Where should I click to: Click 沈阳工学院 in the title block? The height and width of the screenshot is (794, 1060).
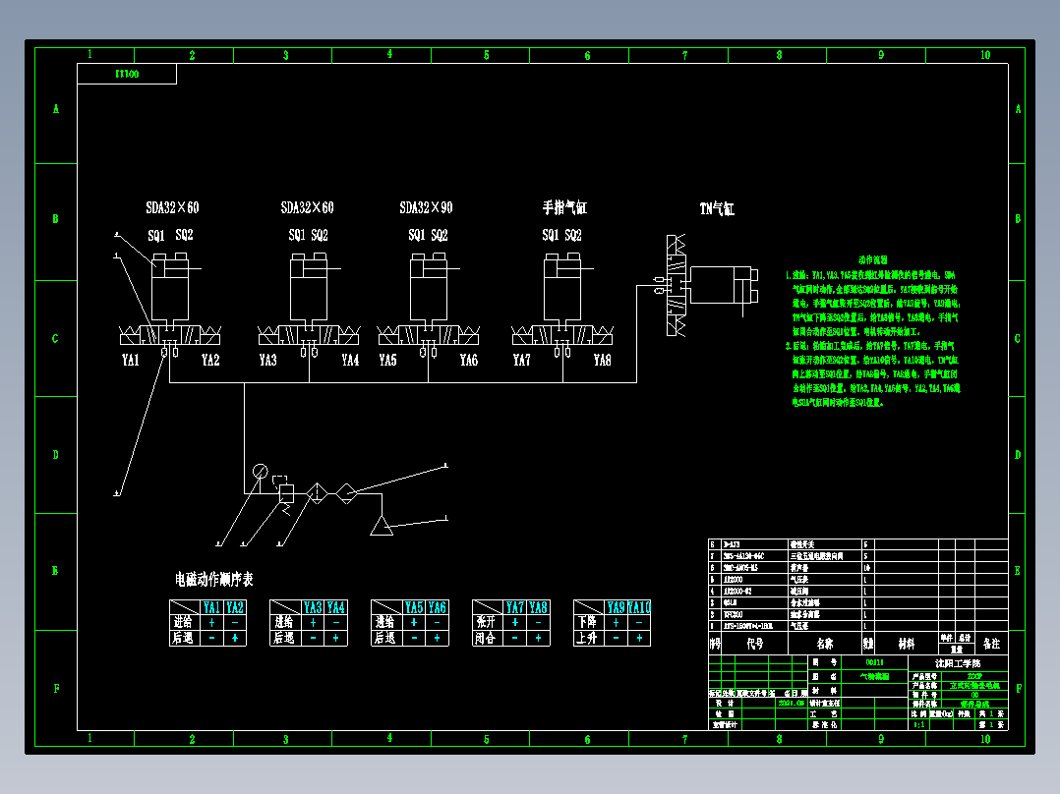[x=958, y=663]
